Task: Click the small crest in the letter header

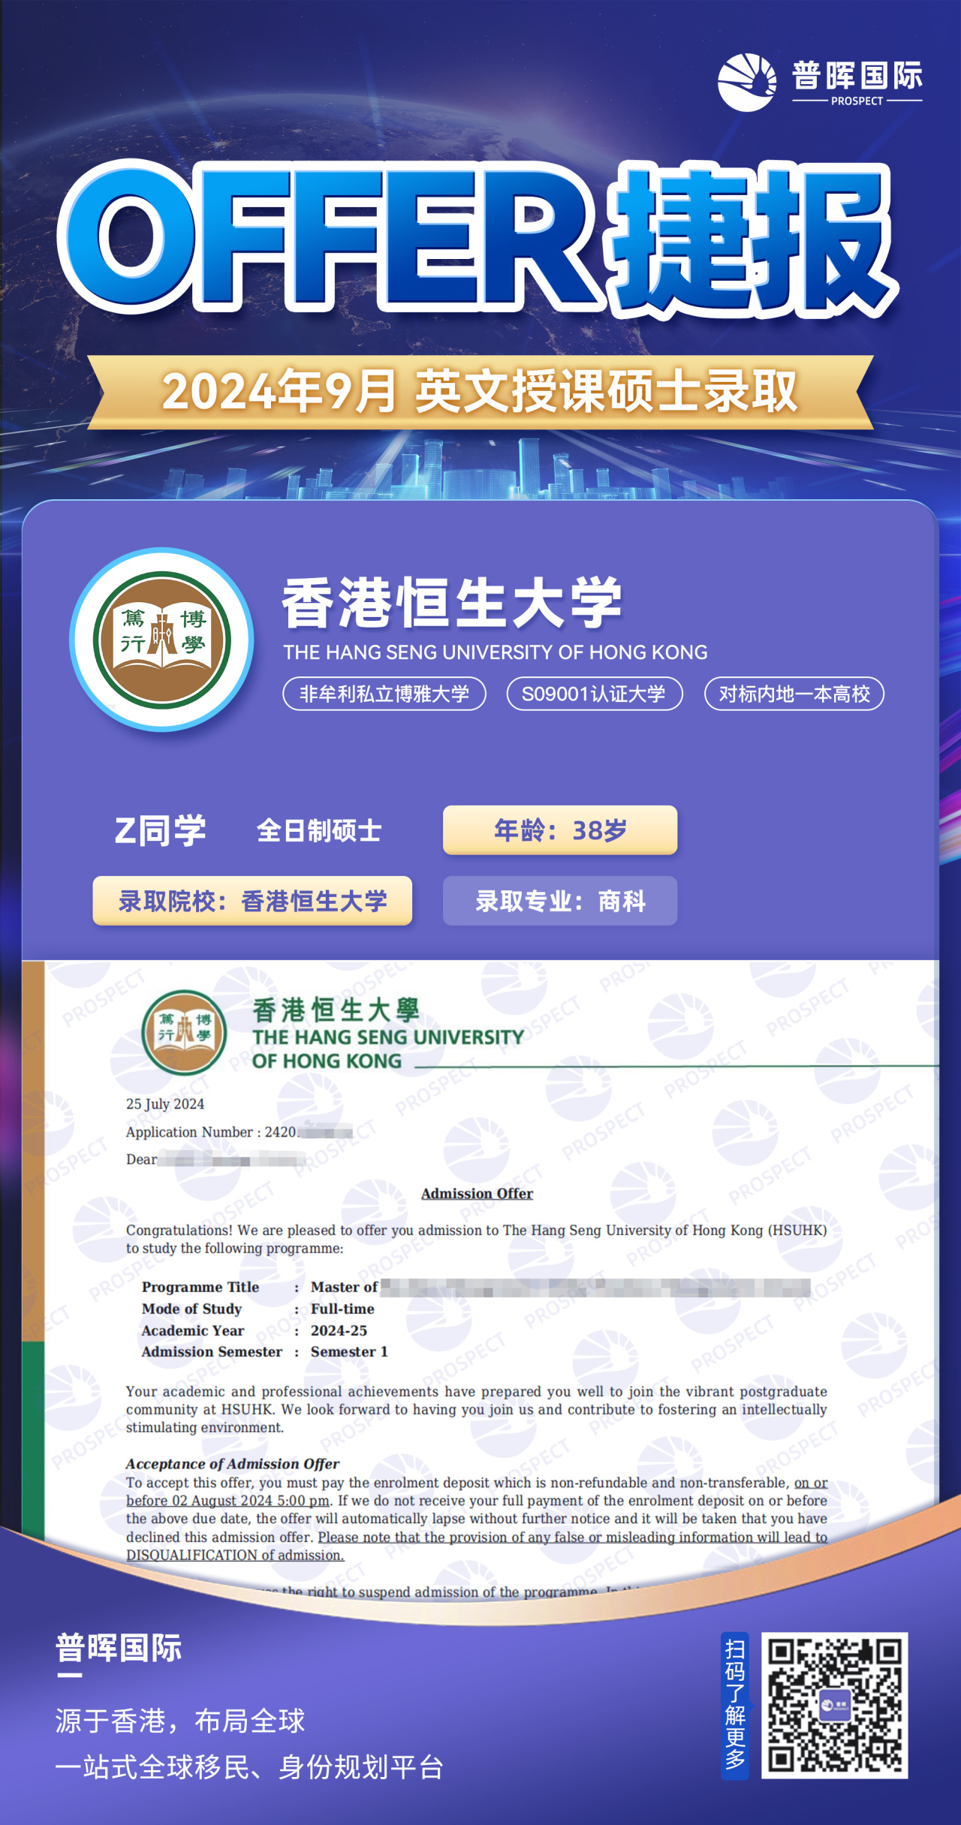Action: [184, 1031]
